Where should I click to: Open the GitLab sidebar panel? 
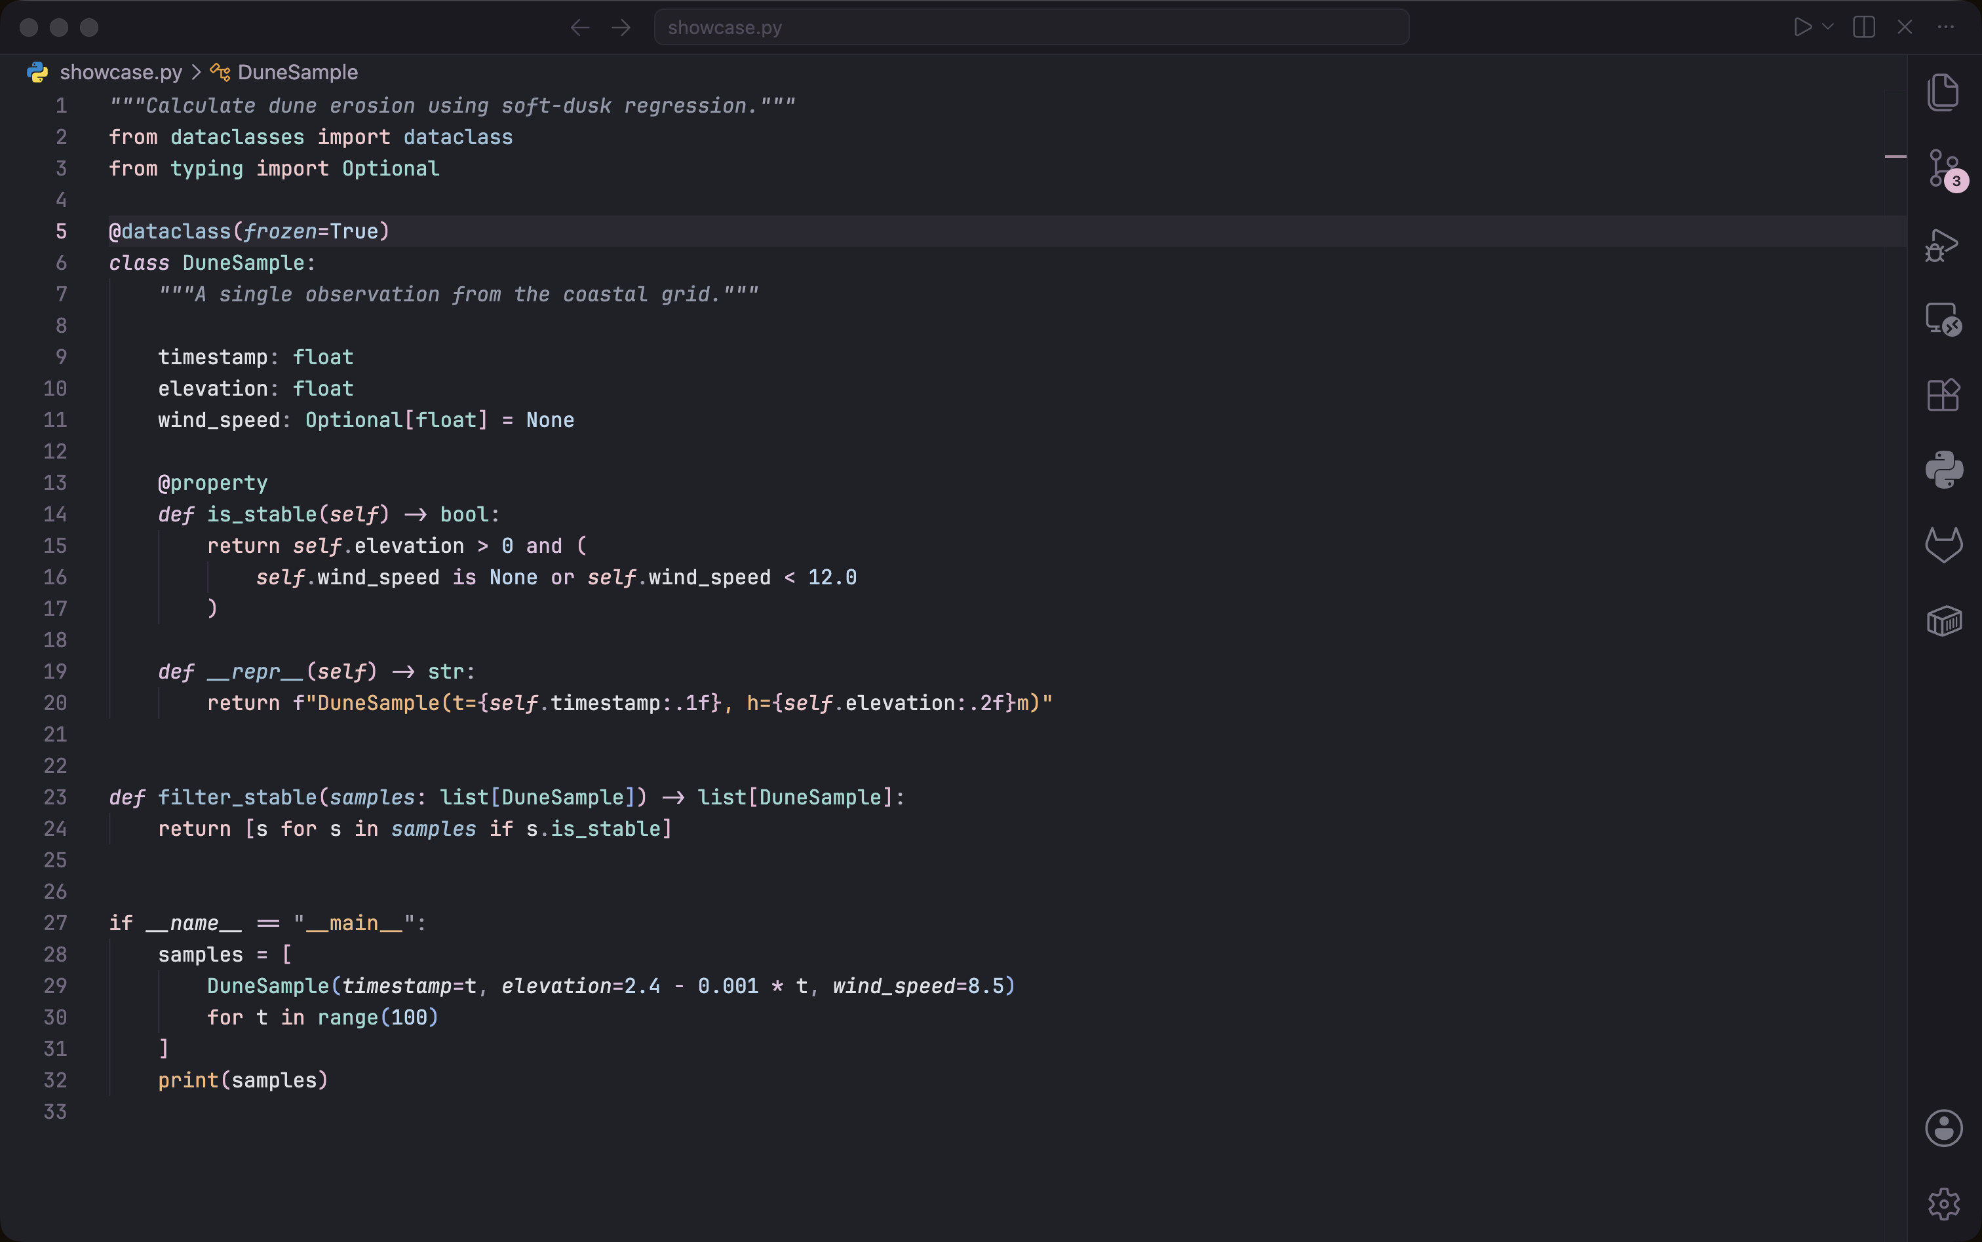click(1944, 544)
